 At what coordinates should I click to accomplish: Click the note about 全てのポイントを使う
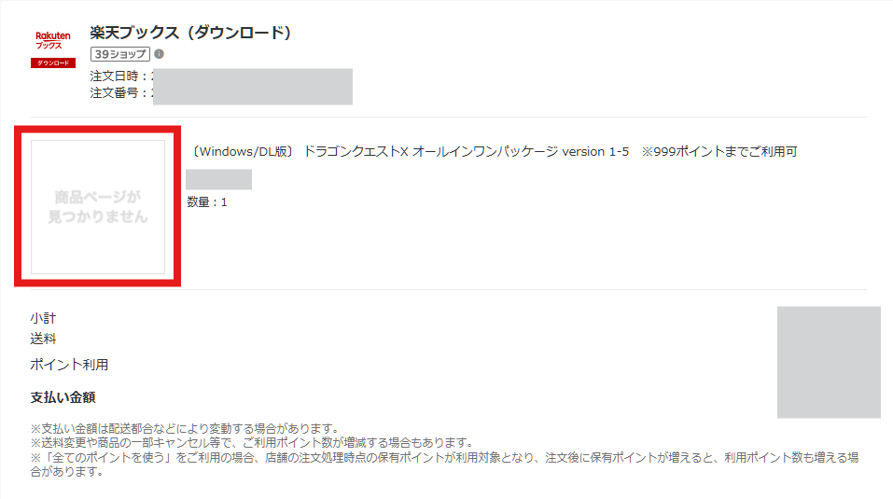[x=444, y=464]
